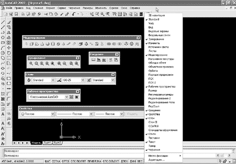Open ISO-25 dimension style dropdown
Viewport: 236px width, 164px height.
point(83,80)
